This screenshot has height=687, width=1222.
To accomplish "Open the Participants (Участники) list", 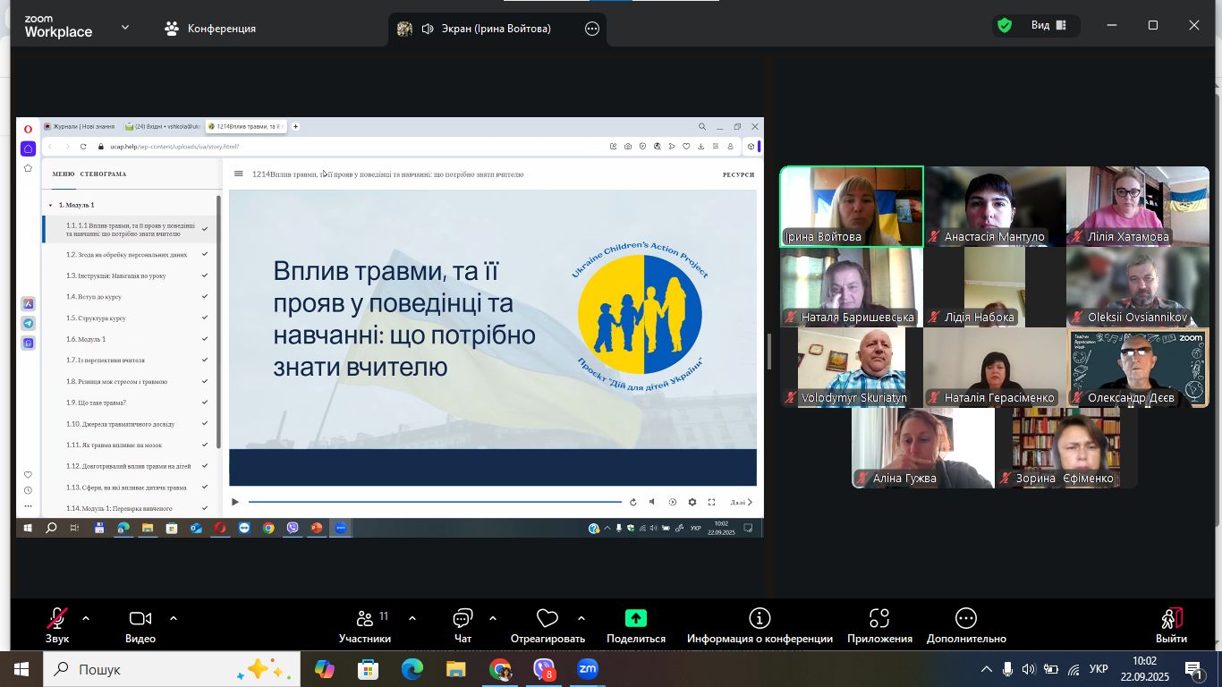I will (x=365, y=618).
